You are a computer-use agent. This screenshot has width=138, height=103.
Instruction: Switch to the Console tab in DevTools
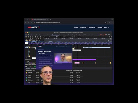(x=38, y=35)
